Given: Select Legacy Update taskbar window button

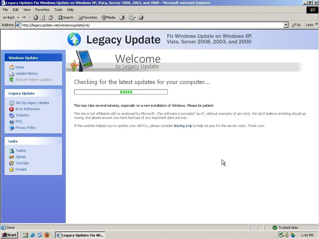Looking at the screenshot, I should coord(80,235).
